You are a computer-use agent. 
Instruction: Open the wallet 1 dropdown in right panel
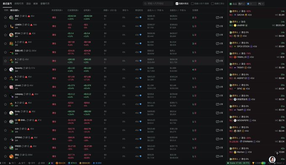click(241, 4)
